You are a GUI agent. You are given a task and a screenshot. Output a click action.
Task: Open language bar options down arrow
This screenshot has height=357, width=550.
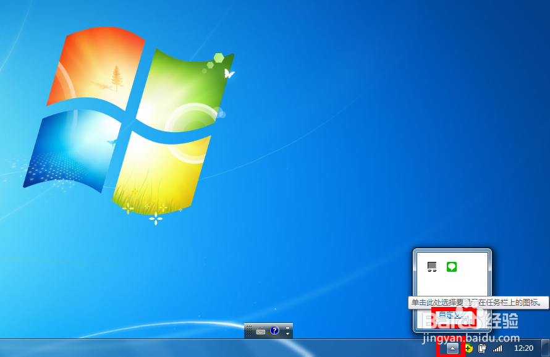[287, 334]
